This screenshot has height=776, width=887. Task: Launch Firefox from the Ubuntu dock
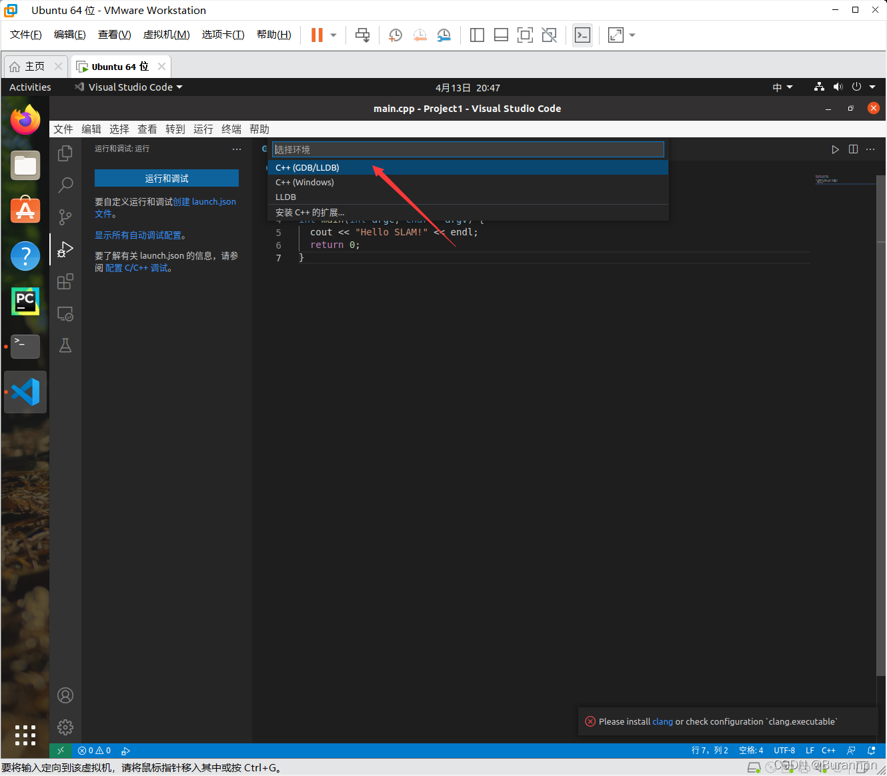(25, 120)
